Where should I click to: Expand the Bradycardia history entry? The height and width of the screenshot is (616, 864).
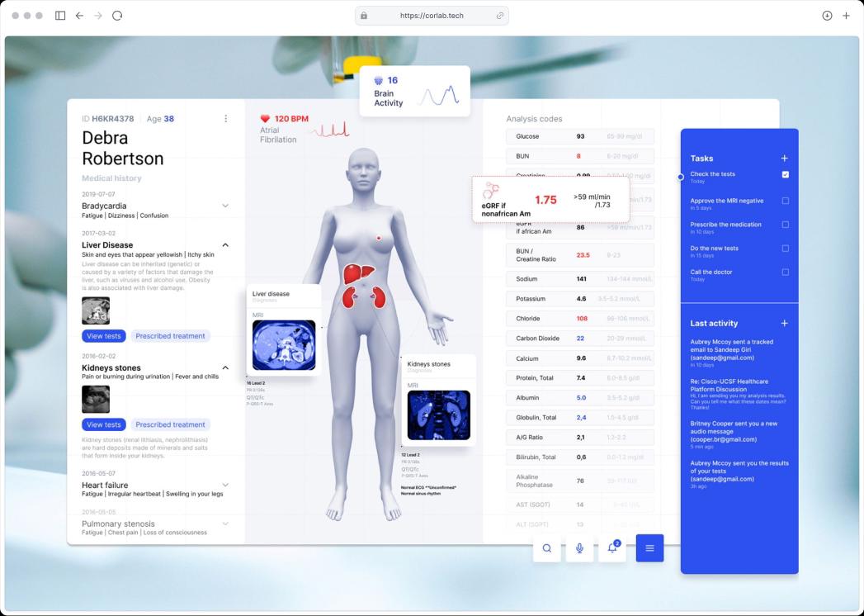coord(225,206)
